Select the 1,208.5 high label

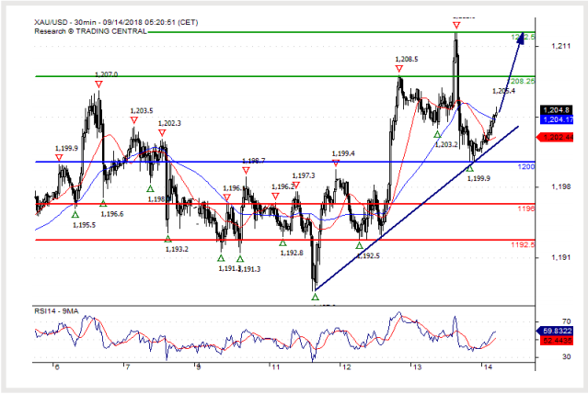pyautogui.click(x=407, y=59)
